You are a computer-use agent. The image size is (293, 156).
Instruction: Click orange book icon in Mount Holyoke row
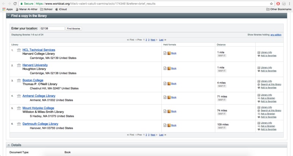click(169, 112)
